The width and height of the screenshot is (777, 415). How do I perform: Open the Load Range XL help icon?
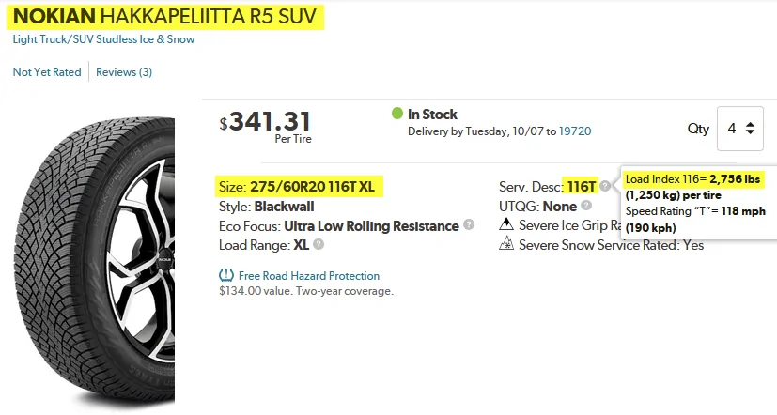click(319, 245)
